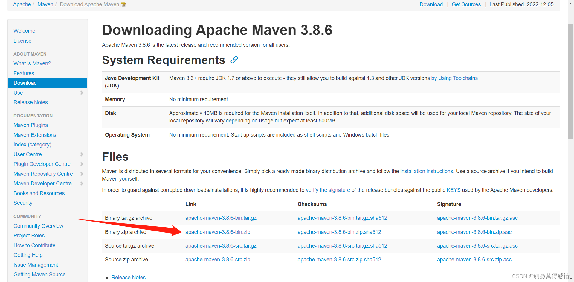The width and height of the screenshot is (574, 282).
Task: Open apache-maven-3.8.6-src.zip.asc signature
Action: pyautogui.click(x=474, y=260)
